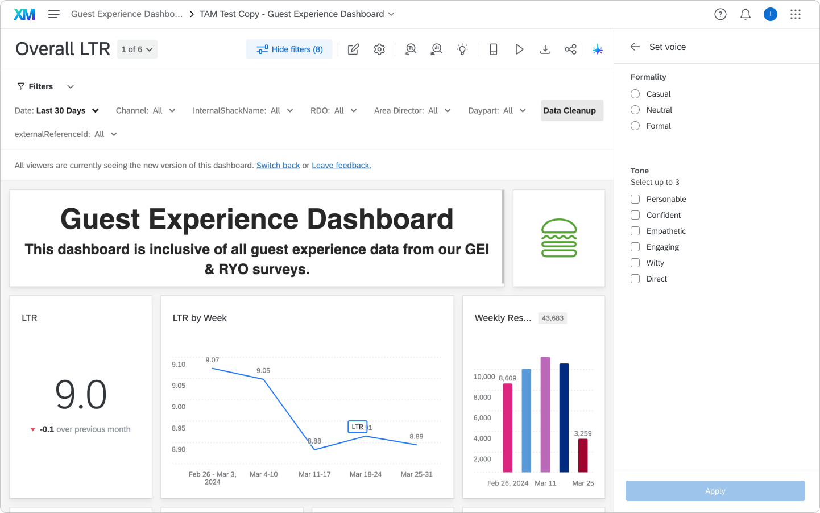Open the Channel filter dropdown

coord(146,111)
